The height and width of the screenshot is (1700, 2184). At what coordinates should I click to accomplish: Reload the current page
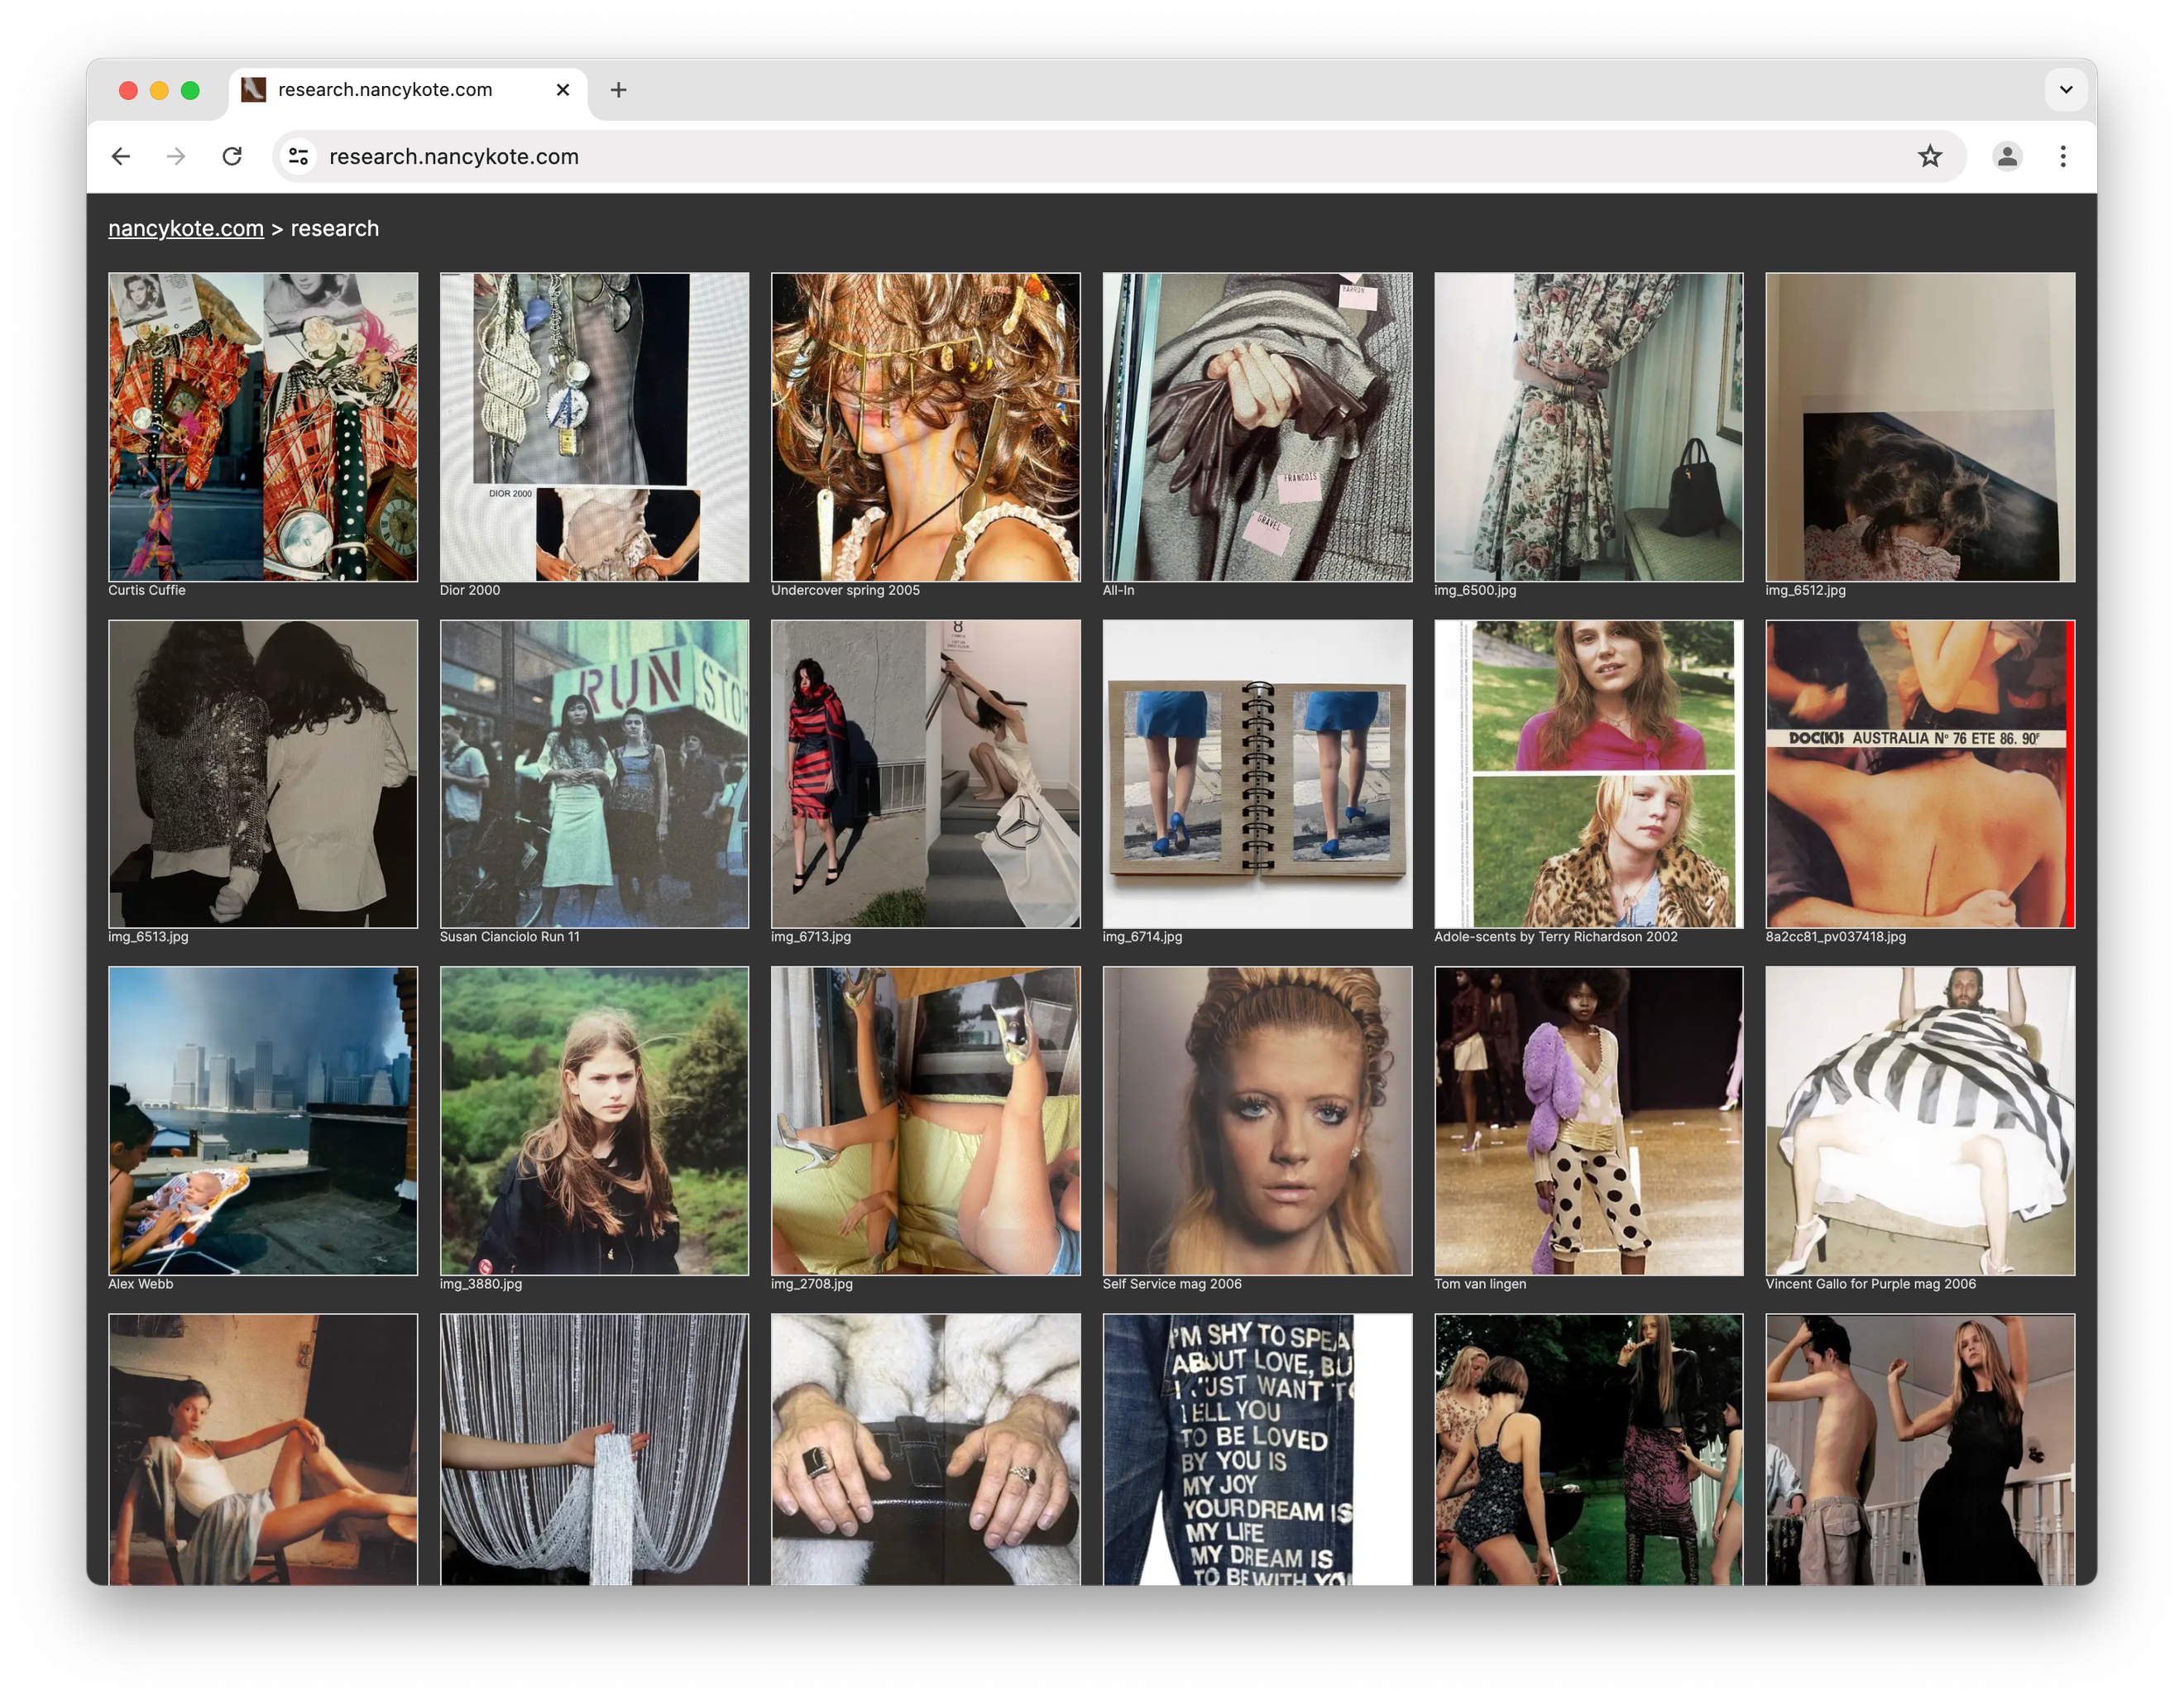232,156
